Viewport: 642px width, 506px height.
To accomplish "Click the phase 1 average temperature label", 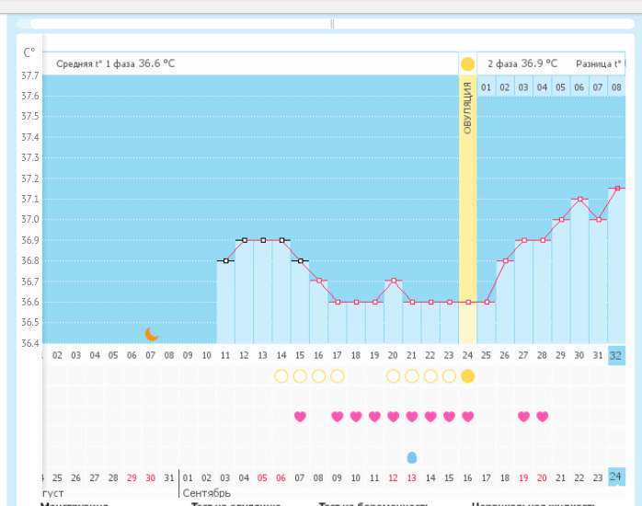I will [x=115, y=64].
